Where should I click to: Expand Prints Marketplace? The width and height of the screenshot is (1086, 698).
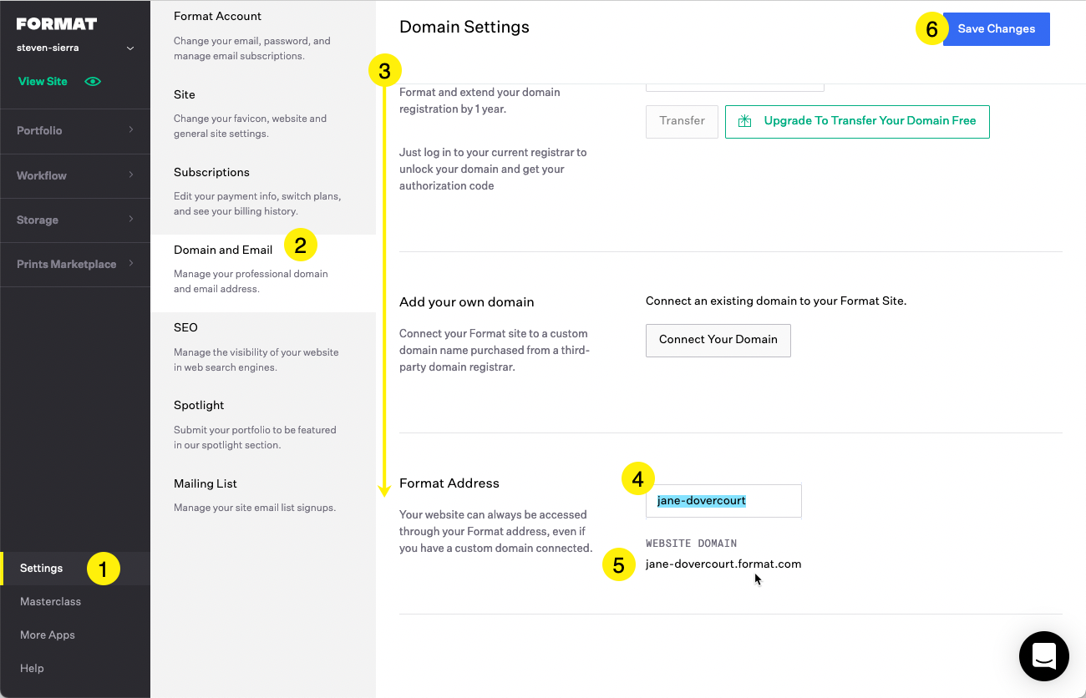pos(75,264)
